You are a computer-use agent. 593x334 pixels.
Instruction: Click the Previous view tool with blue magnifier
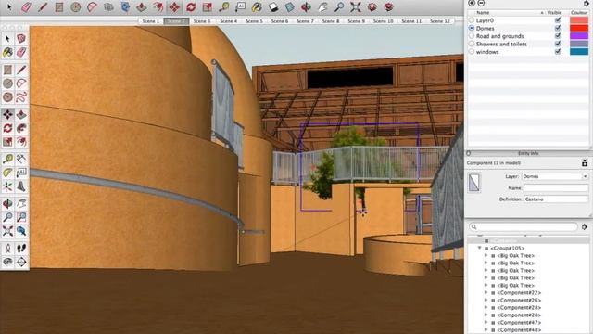pyautogui.click(x=21, y=231)
